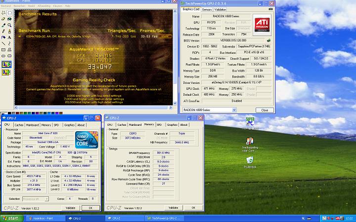The height and width of the screenshot is (222, 356).
Task: Click the GPU Clock value 471 MHz
Action: click(209, 89)
